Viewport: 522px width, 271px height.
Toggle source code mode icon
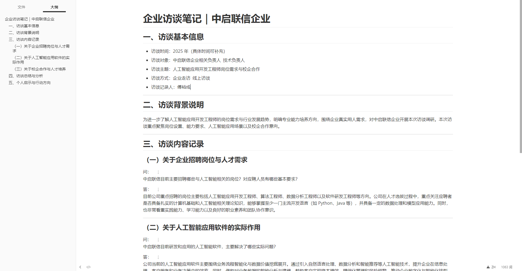[88, 267]
